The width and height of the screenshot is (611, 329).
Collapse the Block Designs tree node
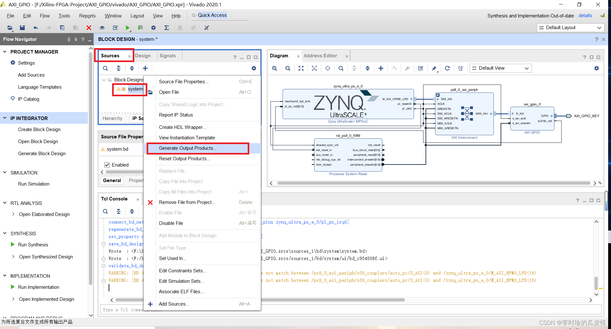[104, 80]
